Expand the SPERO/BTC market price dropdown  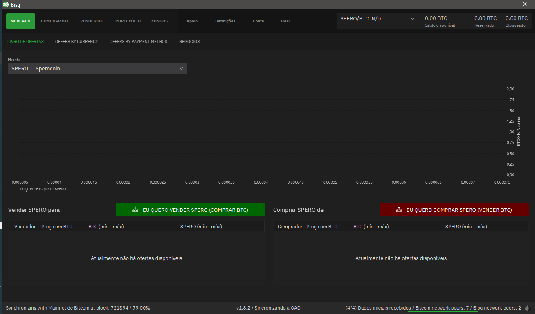click(x=377, y=19)
